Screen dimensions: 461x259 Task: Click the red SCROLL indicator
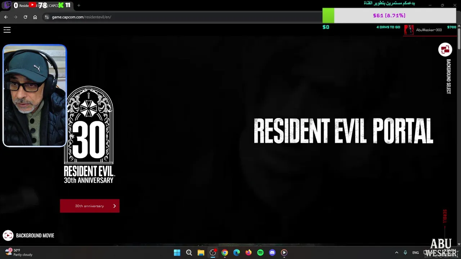pos(444,216)
